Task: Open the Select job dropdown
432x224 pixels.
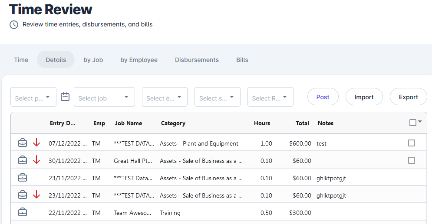Action: [104, 97]
